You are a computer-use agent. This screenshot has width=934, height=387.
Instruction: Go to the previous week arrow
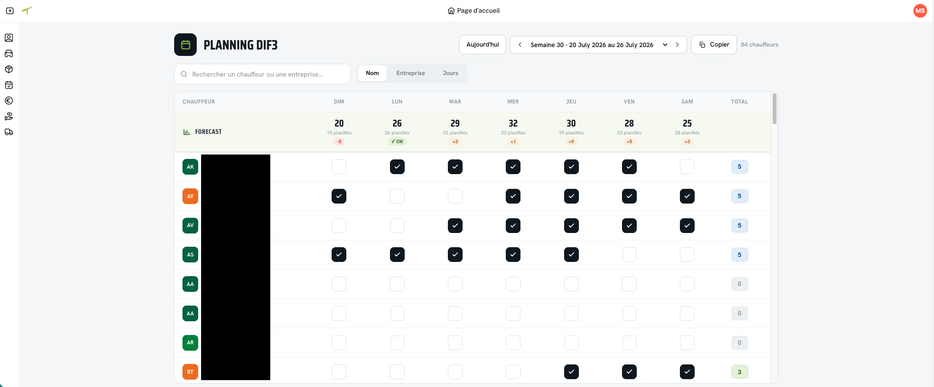coord(520,45)
